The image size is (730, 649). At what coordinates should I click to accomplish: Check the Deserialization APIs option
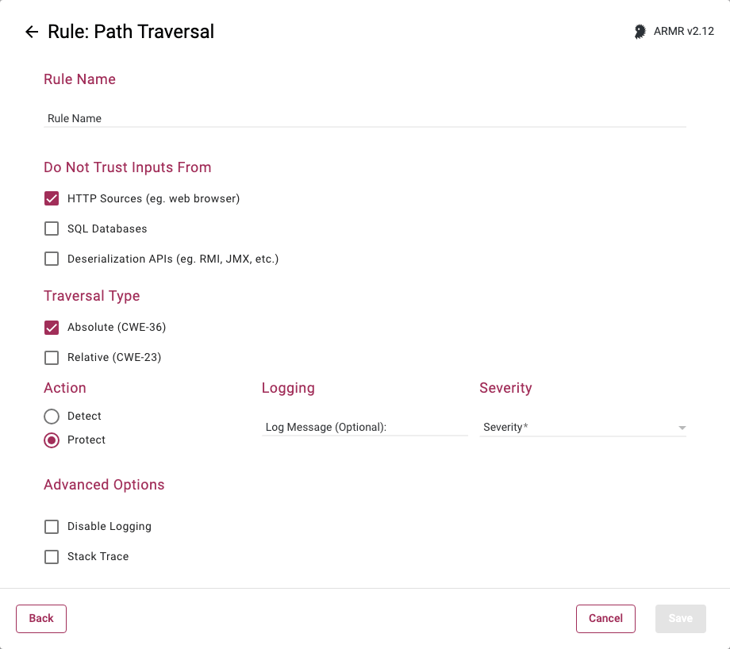coord(52,259)
